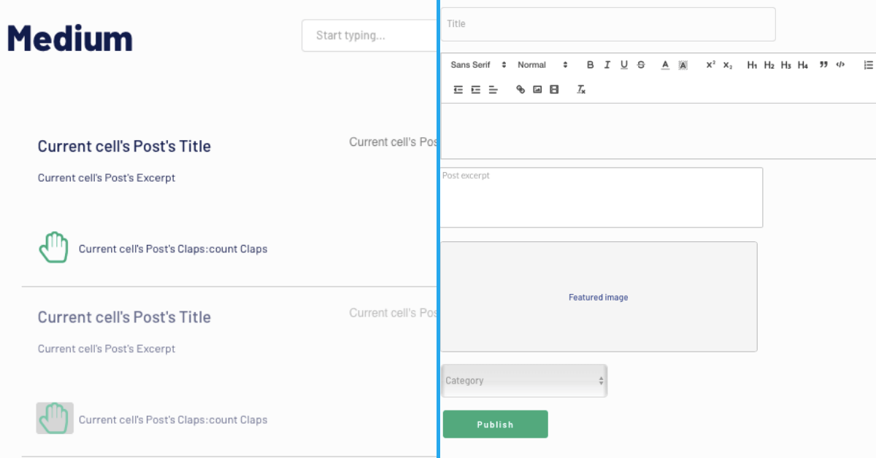Open the Category selector
876x458 pixels.
[524, 381]
